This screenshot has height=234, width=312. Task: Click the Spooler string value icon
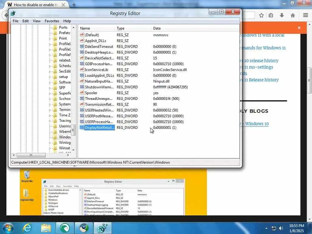(x=82, y=93)
